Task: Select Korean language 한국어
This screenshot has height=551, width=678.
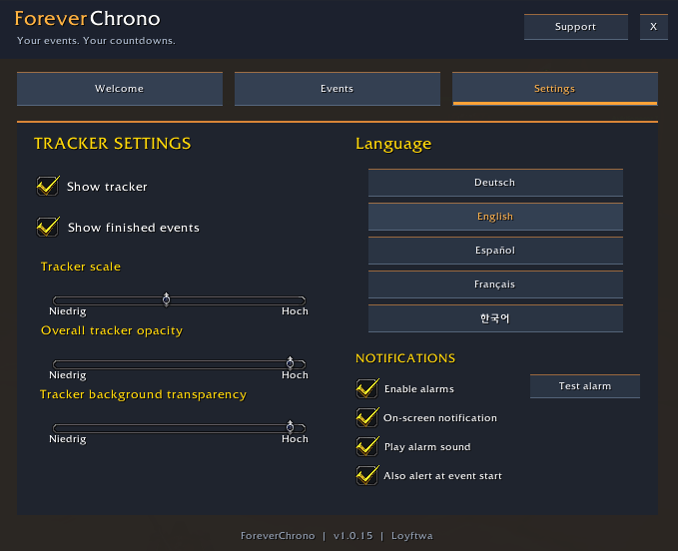Action: click(x=495, y=318)
